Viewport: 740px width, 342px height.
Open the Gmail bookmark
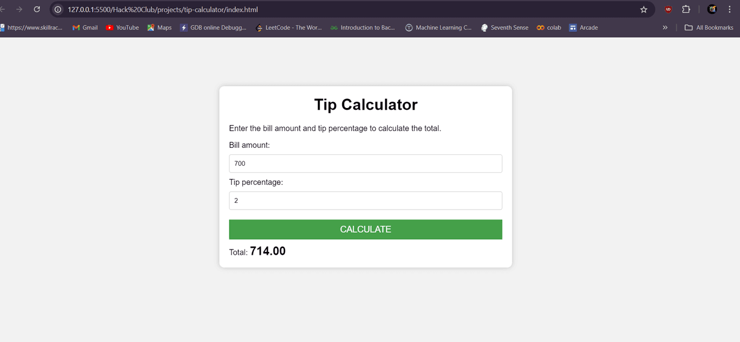[85, 28]
